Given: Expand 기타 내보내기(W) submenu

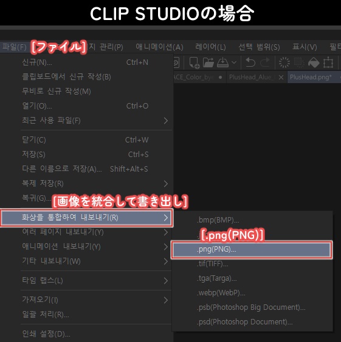Looking at the screenshot, I should point(86,261).
